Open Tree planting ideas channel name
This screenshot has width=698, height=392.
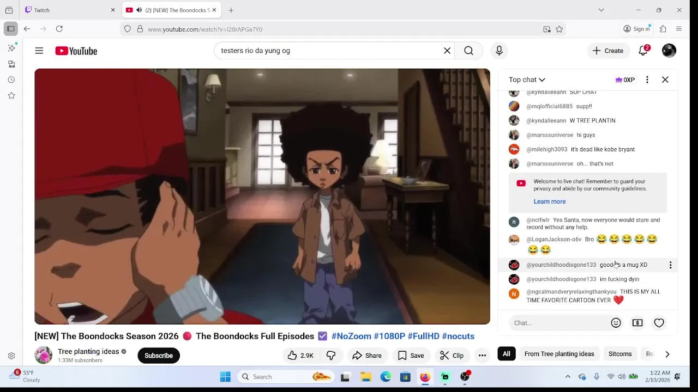point(88,352)
